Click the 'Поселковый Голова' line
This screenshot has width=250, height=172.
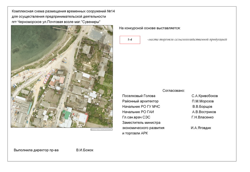pos(139,96)
